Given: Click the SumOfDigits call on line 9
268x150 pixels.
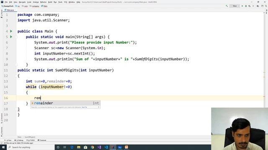Looking at the screenshot, I should [146, 59].
